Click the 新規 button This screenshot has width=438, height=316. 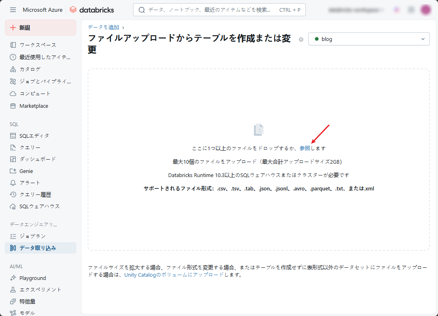(41, 28)
